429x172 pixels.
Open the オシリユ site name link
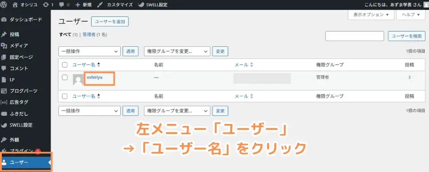(x=29, y=4)
